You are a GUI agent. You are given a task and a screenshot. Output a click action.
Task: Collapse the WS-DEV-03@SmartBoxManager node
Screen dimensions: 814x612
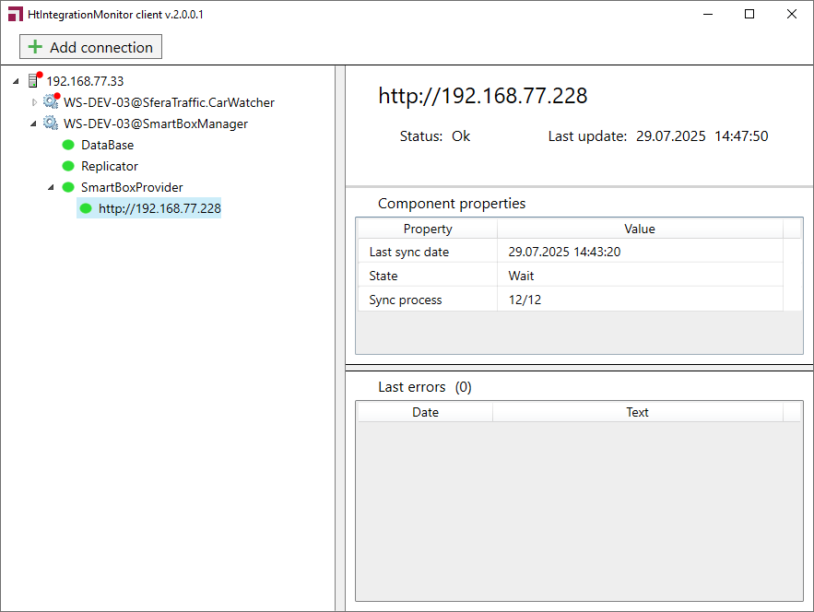click(35, 124)
